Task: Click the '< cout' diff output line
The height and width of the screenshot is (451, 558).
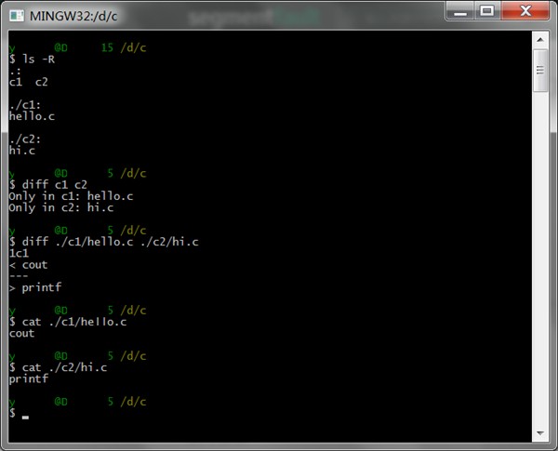Action: click(x=28, y=265)
